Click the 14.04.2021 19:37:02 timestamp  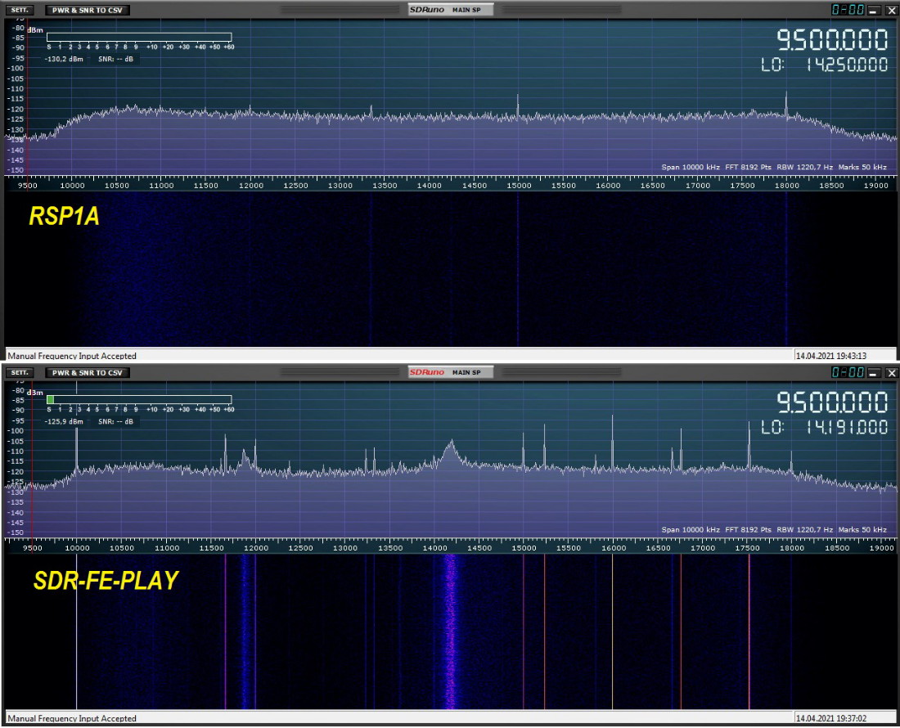point(830,718)
